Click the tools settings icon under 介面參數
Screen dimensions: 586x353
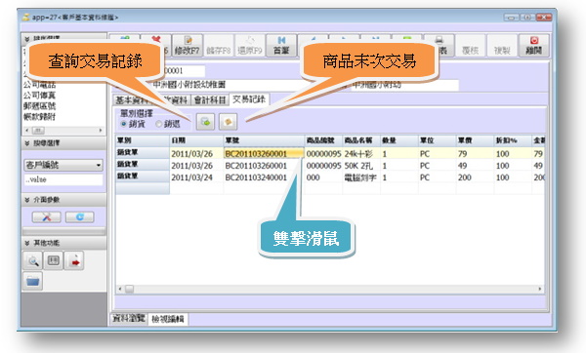click(x=47, y=216)
